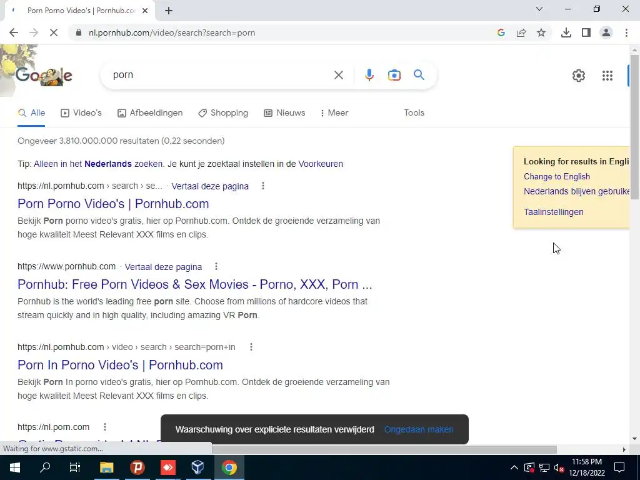Stop page loading with the X button
Image resolution: width=640 pixels, height=480 pixels.
point(54,32)
